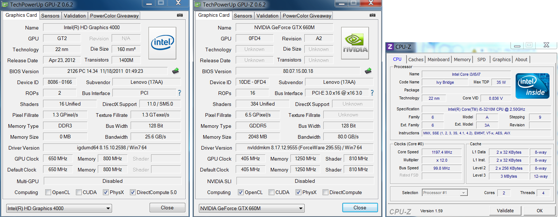Switch to Sensors tab in Intel GPU-Z window
The height and width of the screenshot is (217, 559).
50,16
